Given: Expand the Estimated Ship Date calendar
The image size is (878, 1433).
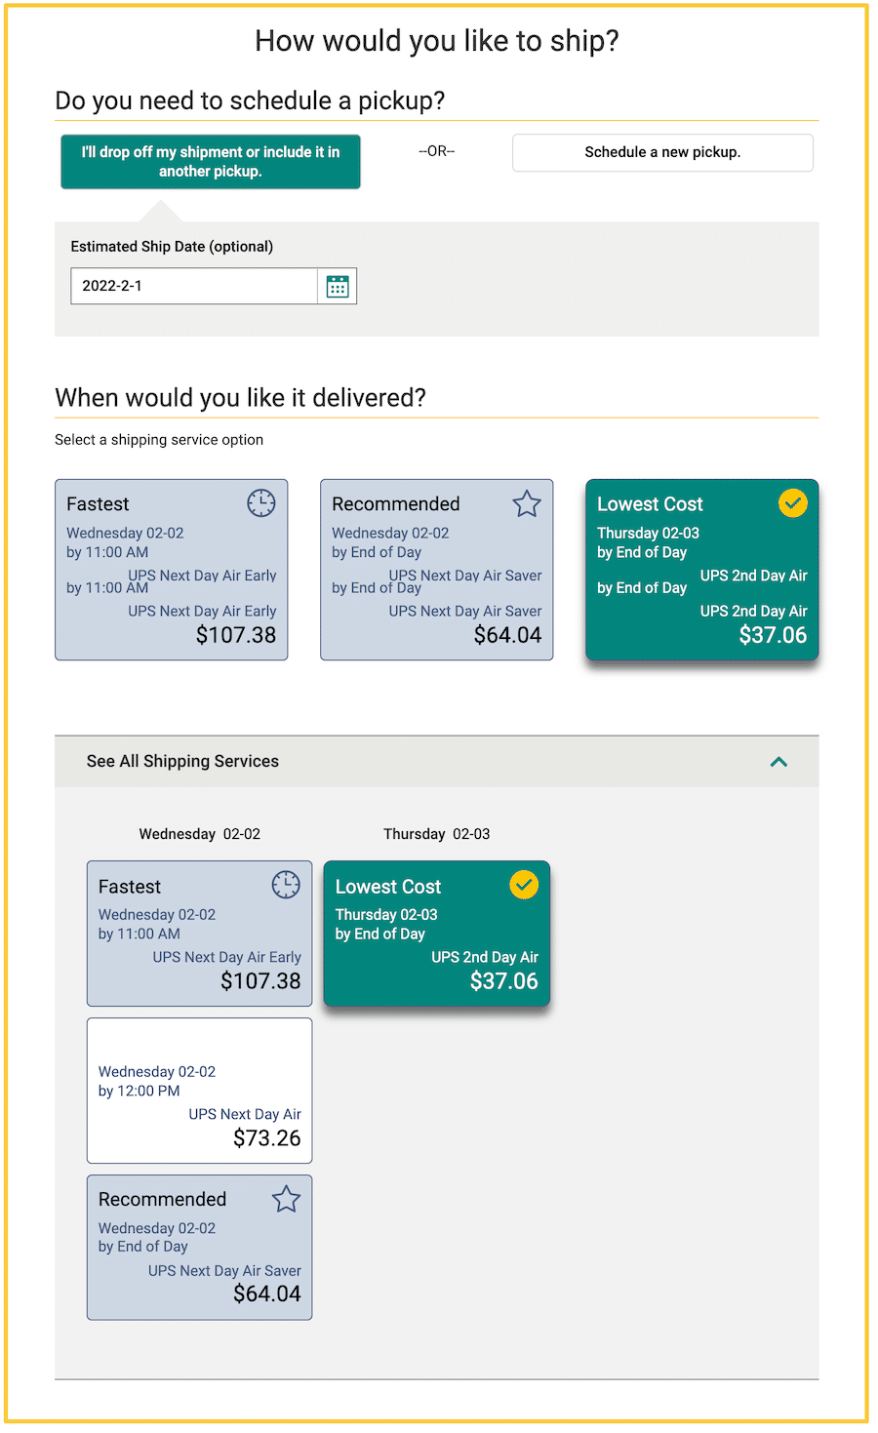Looking at the screenshot, I should tap(338, 286).
